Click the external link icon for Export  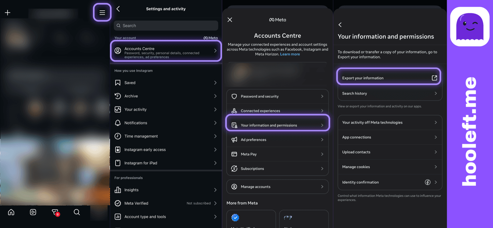pos(434,78)
